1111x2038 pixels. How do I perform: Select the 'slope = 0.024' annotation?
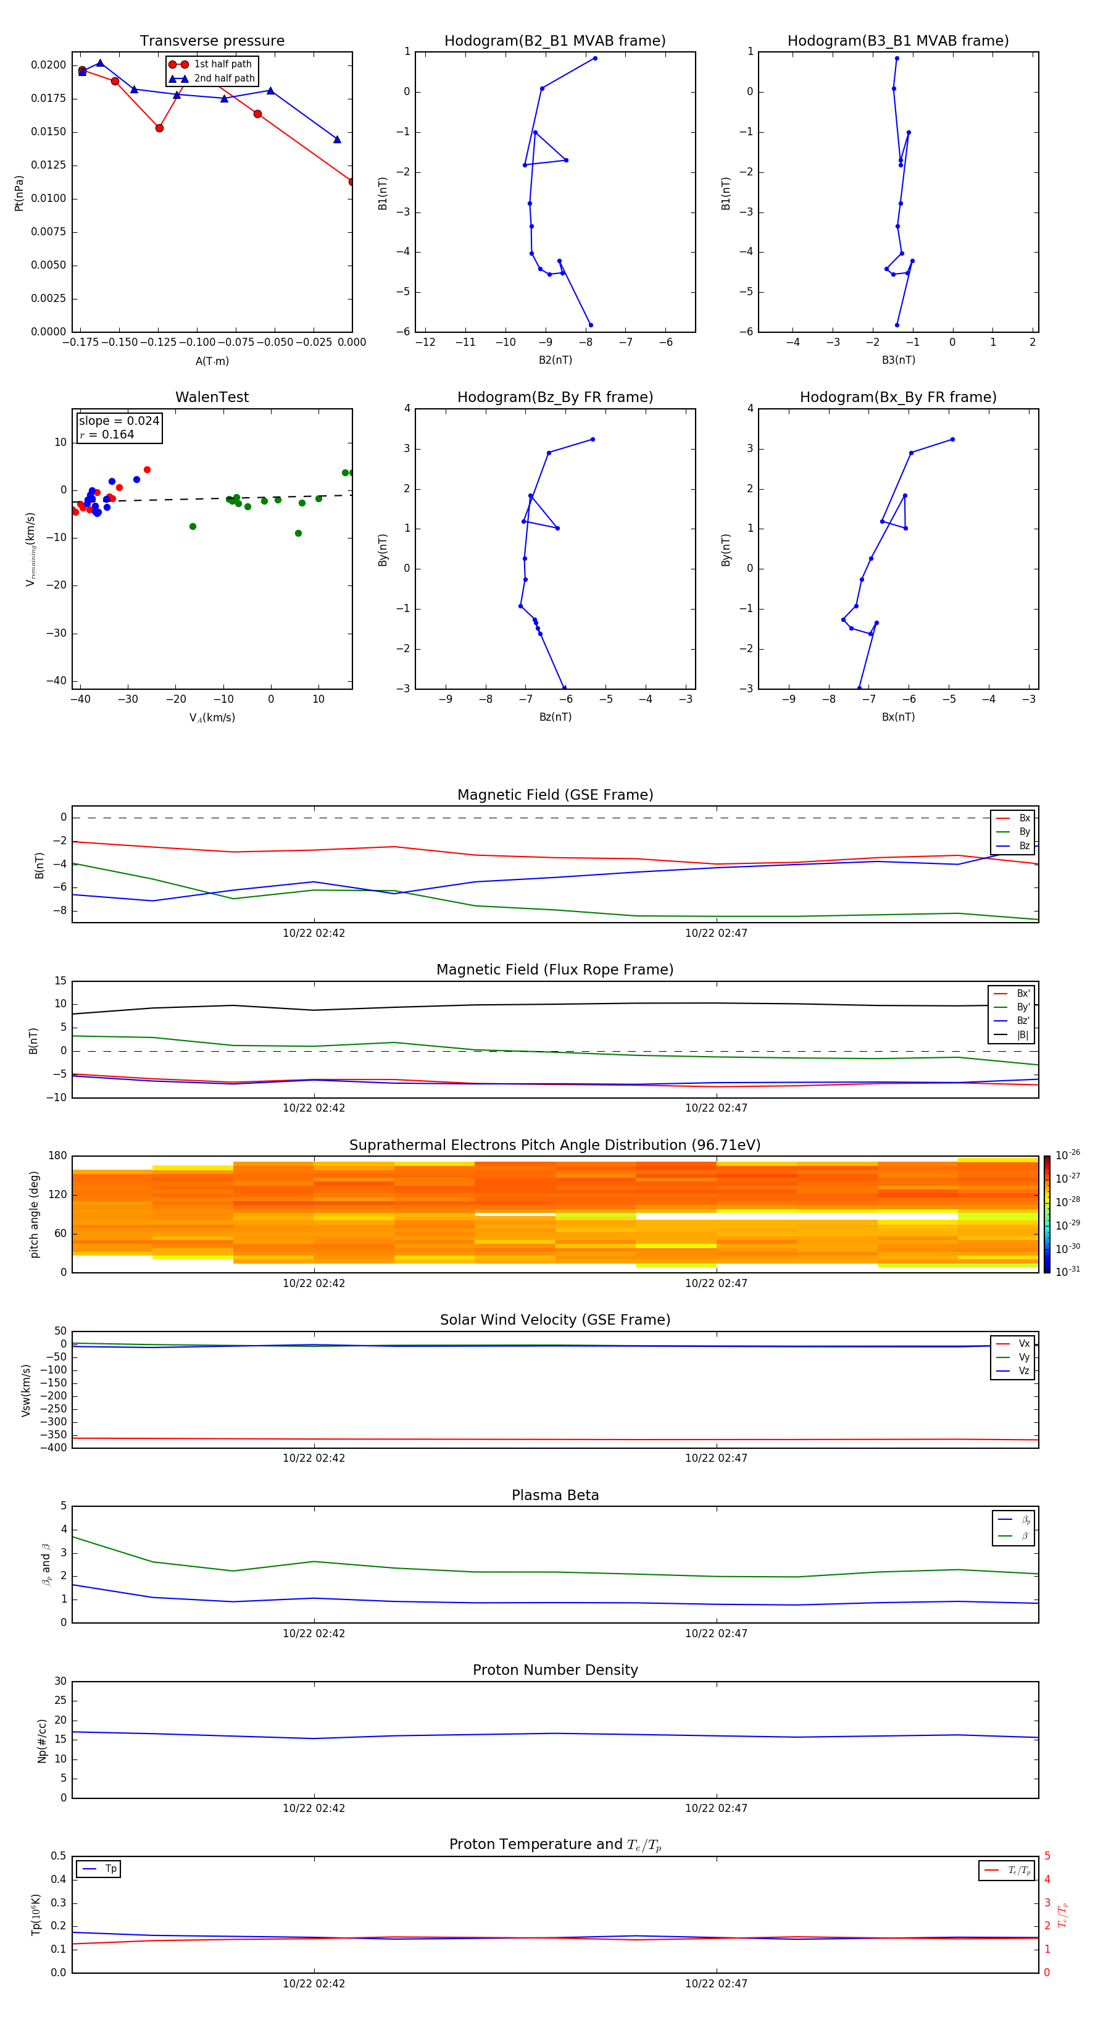[x=119, y=421]
